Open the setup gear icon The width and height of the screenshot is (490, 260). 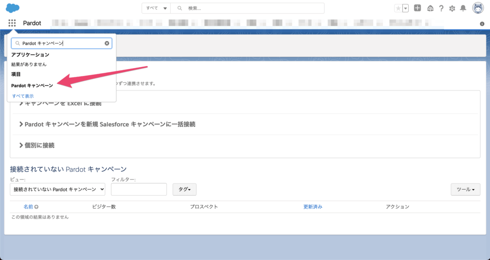[x=452, y=9]
